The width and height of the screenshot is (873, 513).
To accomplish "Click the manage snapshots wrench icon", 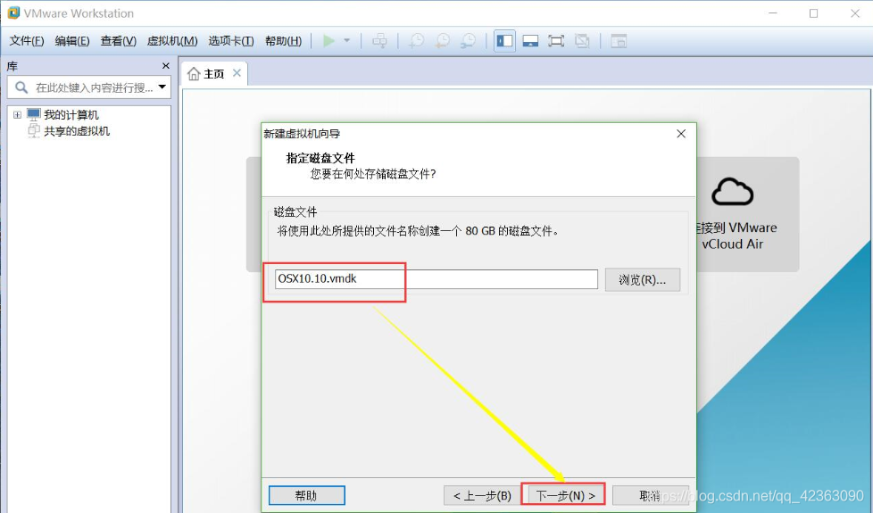I will point(469,41).
